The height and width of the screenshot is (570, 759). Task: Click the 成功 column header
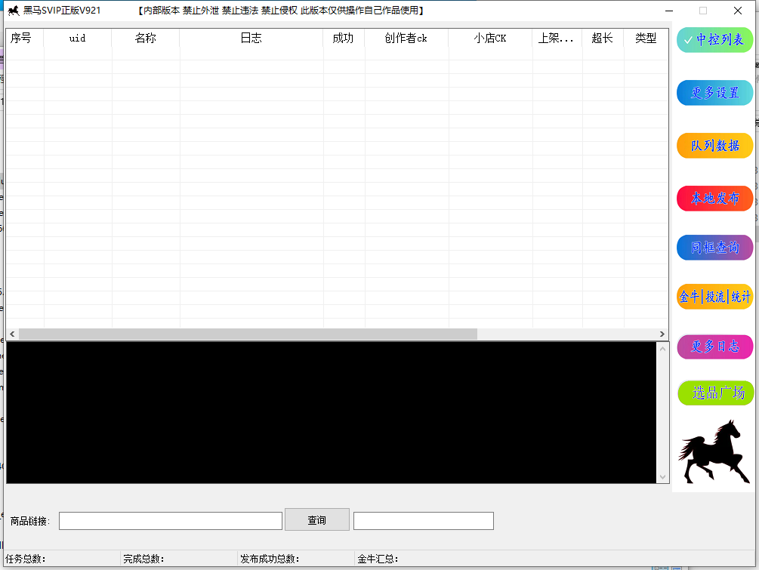344,39
